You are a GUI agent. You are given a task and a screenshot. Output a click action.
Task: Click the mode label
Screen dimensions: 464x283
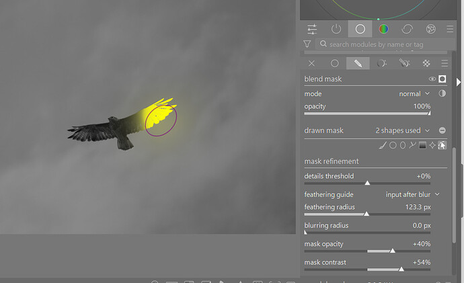pyautogui.click(x=313, y=93)
